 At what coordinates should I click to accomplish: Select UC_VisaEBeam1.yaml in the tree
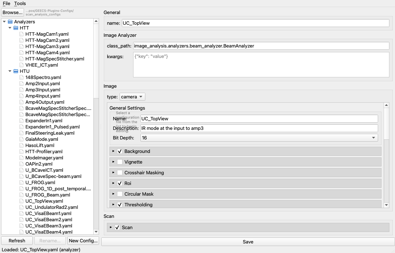(48, 213)
